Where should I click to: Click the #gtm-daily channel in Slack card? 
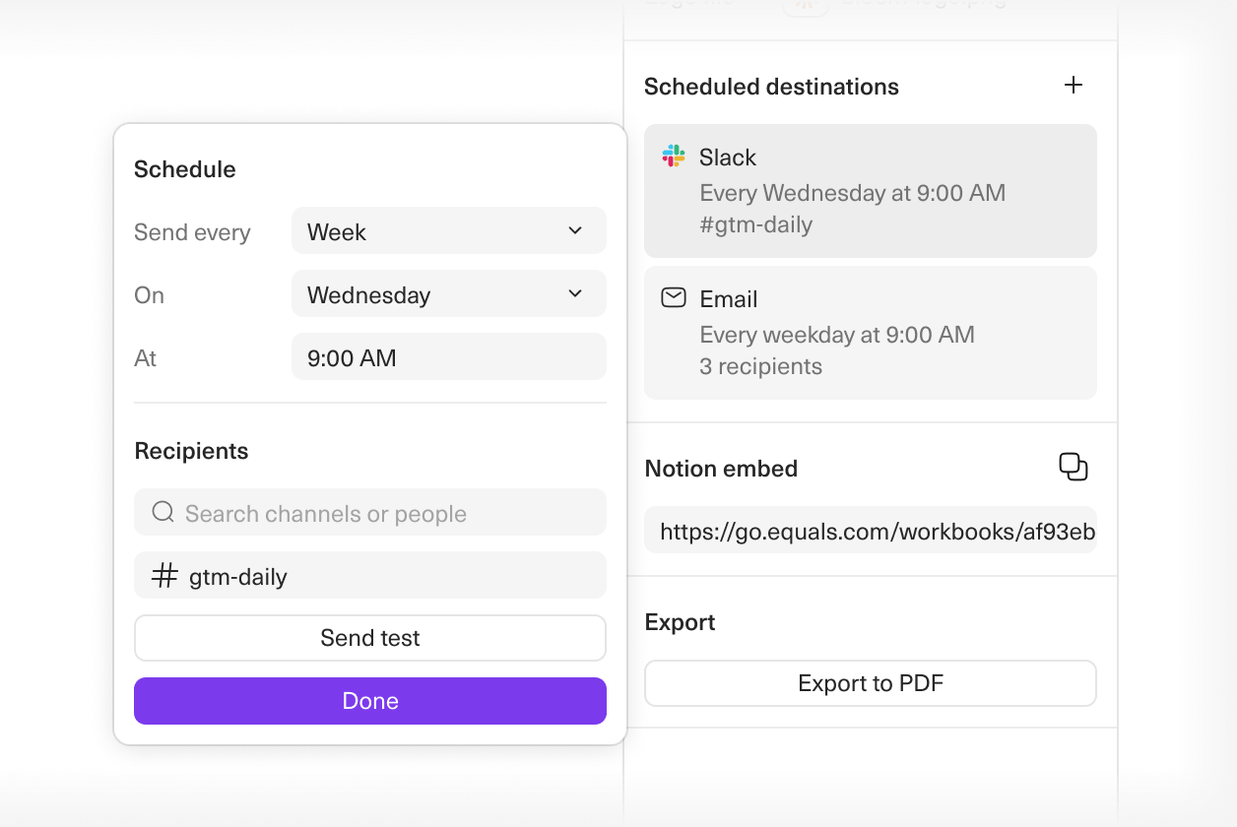(755, 224)
